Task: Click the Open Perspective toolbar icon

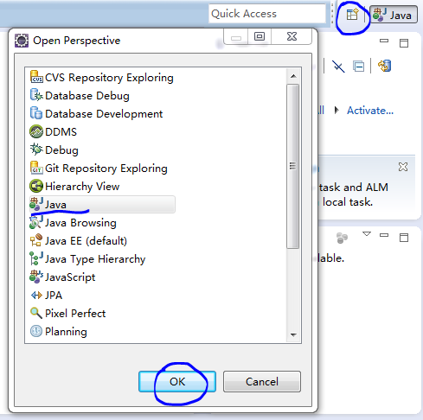Action: pyautogui.click(x=352, y=15)
